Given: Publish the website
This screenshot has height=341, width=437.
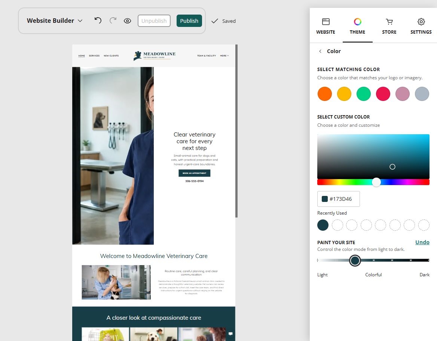Looking at the screenshot, I should pos(189,21).
